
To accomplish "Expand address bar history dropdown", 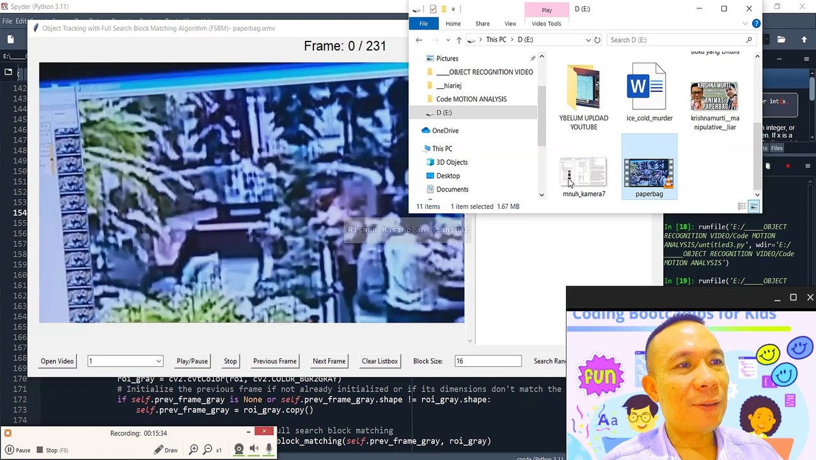I will (x=588, y=40).
